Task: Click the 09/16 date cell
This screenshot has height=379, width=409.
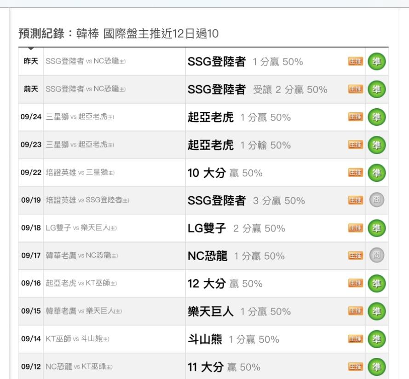Action: [x=31, y=283]
